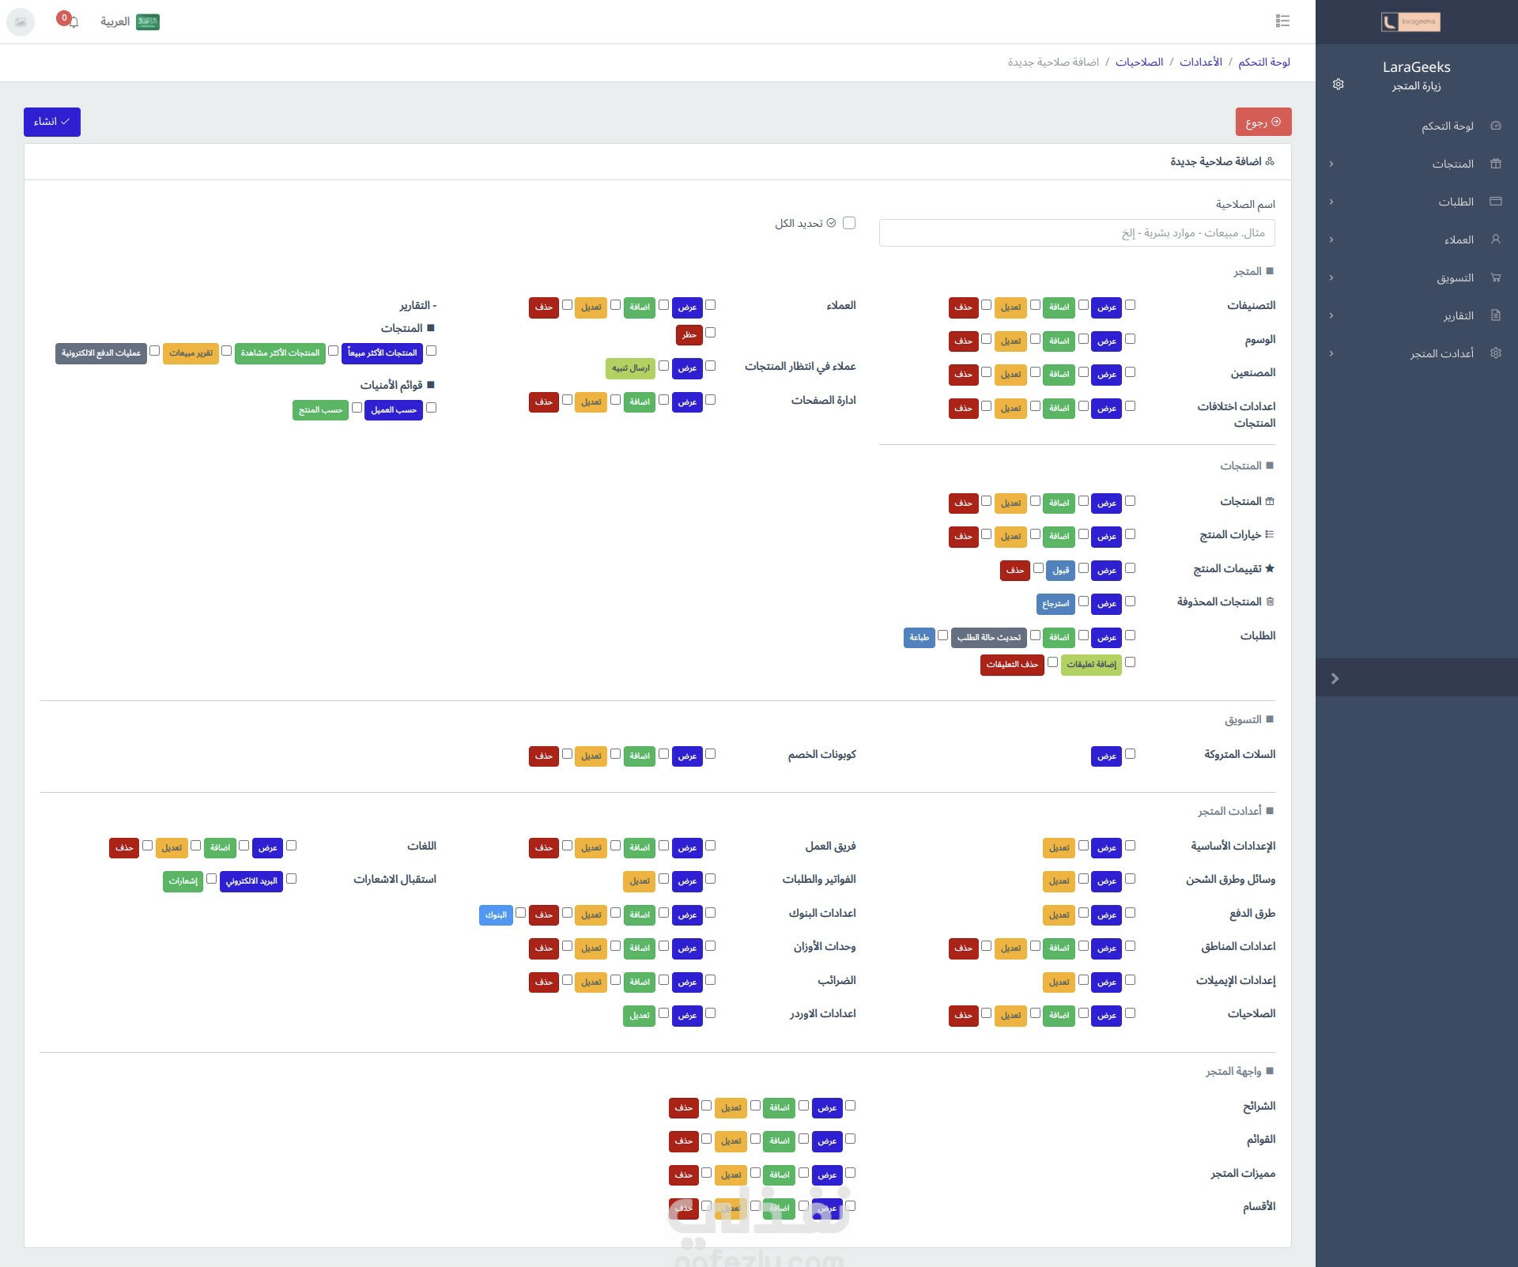
Task: Enable عرض checkbox for السلات المتروكة
Action: click(x=1130, y=754)
